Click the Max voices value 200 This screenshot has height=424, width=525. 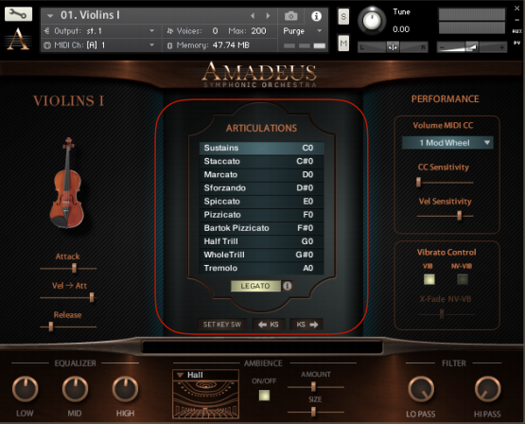258,31
